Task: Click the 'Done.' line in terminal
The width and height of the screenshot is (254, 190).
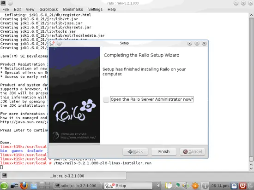Action: [6, 143]
